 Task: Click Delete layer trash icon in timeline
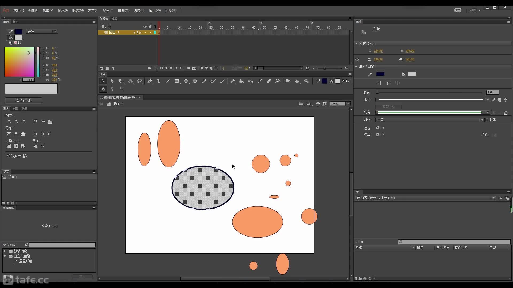click(113, 68)
